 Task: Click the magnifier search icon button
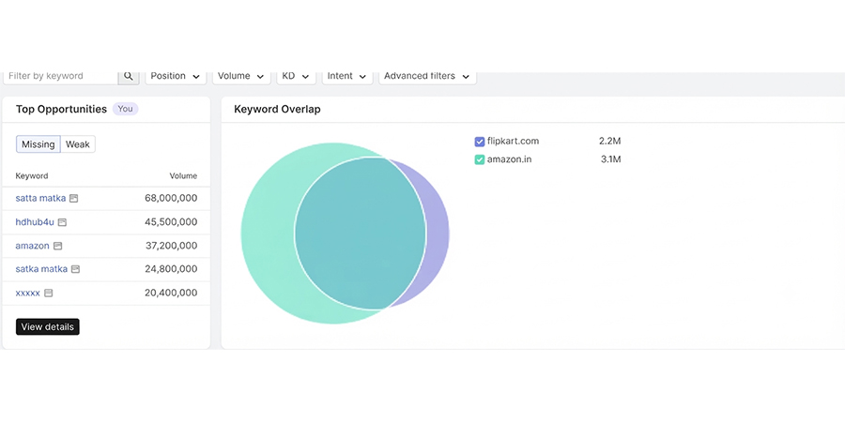point(129,77)
